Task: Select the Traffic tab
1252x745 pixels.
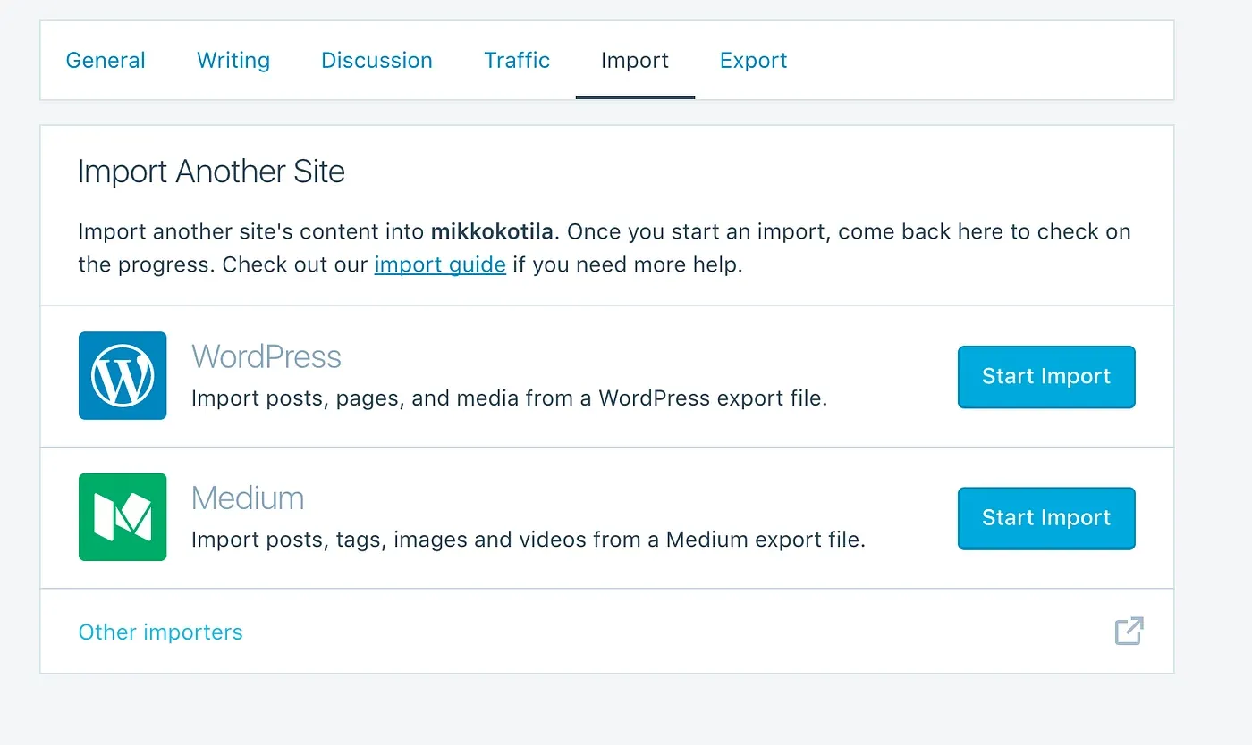Action: [517, 61]
